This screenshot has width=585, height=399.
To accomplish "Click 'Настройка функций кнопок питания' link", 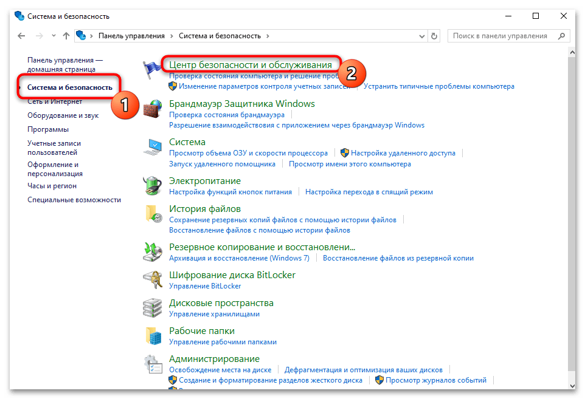I will pos(230,192).
